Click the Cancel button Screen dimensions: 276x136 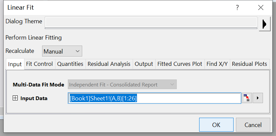pos(253,125)
